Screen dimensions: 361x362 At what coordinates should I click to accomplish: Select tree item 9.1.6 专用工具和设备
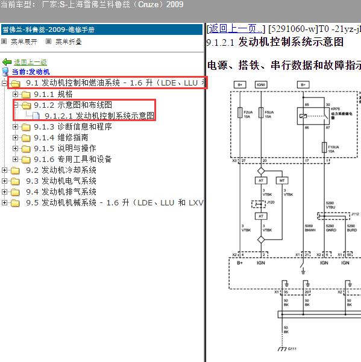coord(73,159)
